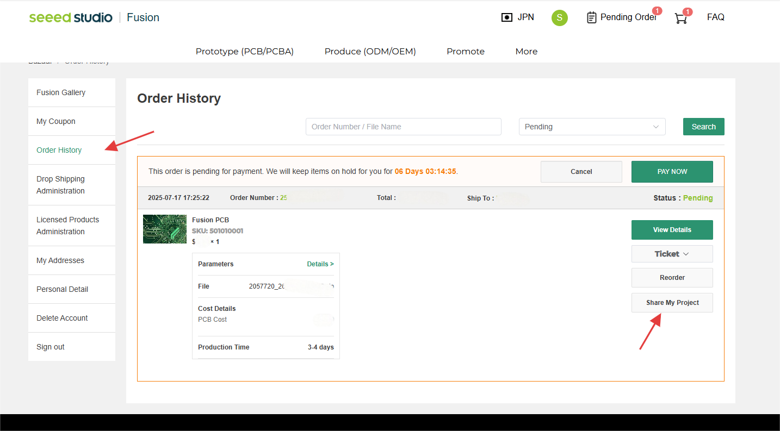Screen dimensions: 780x431
Task: Click the Reorder button
Action: (672, 278)
